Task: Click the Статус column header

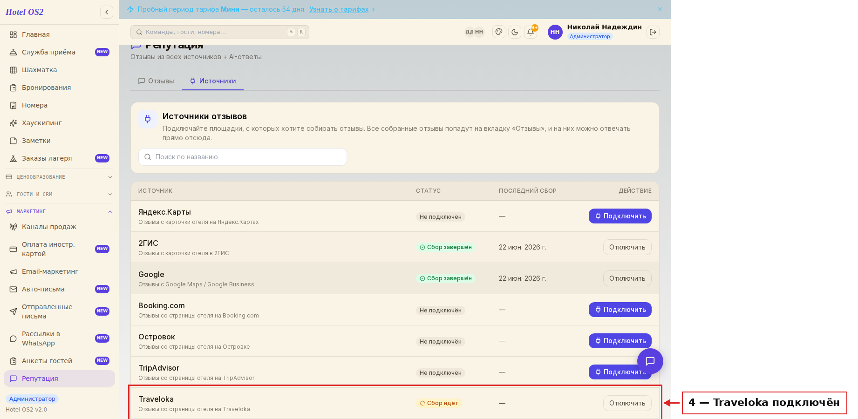Action: tap(428, 191)
